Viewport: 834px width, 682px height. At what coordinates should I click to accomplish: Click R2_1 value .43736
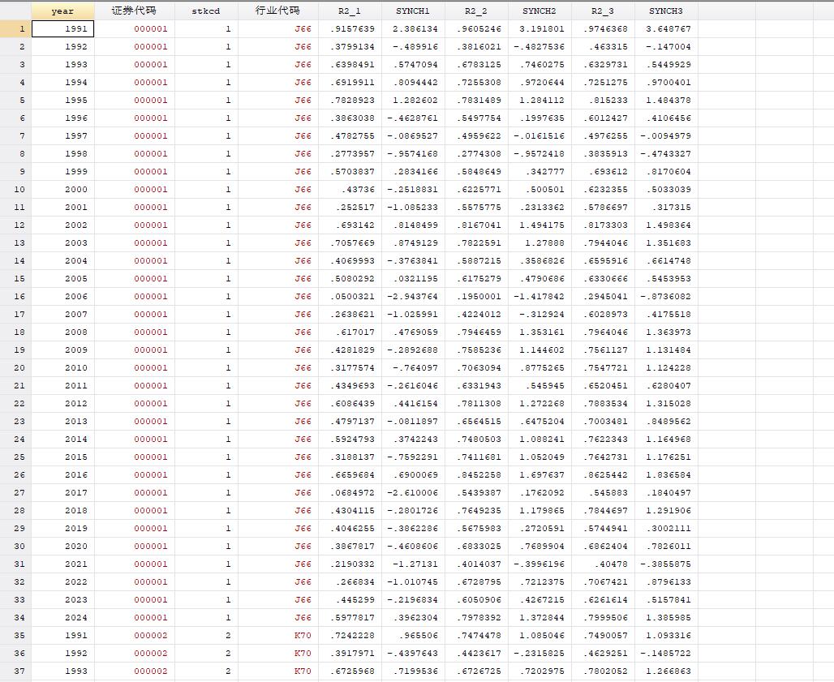(x=350, y=189)
